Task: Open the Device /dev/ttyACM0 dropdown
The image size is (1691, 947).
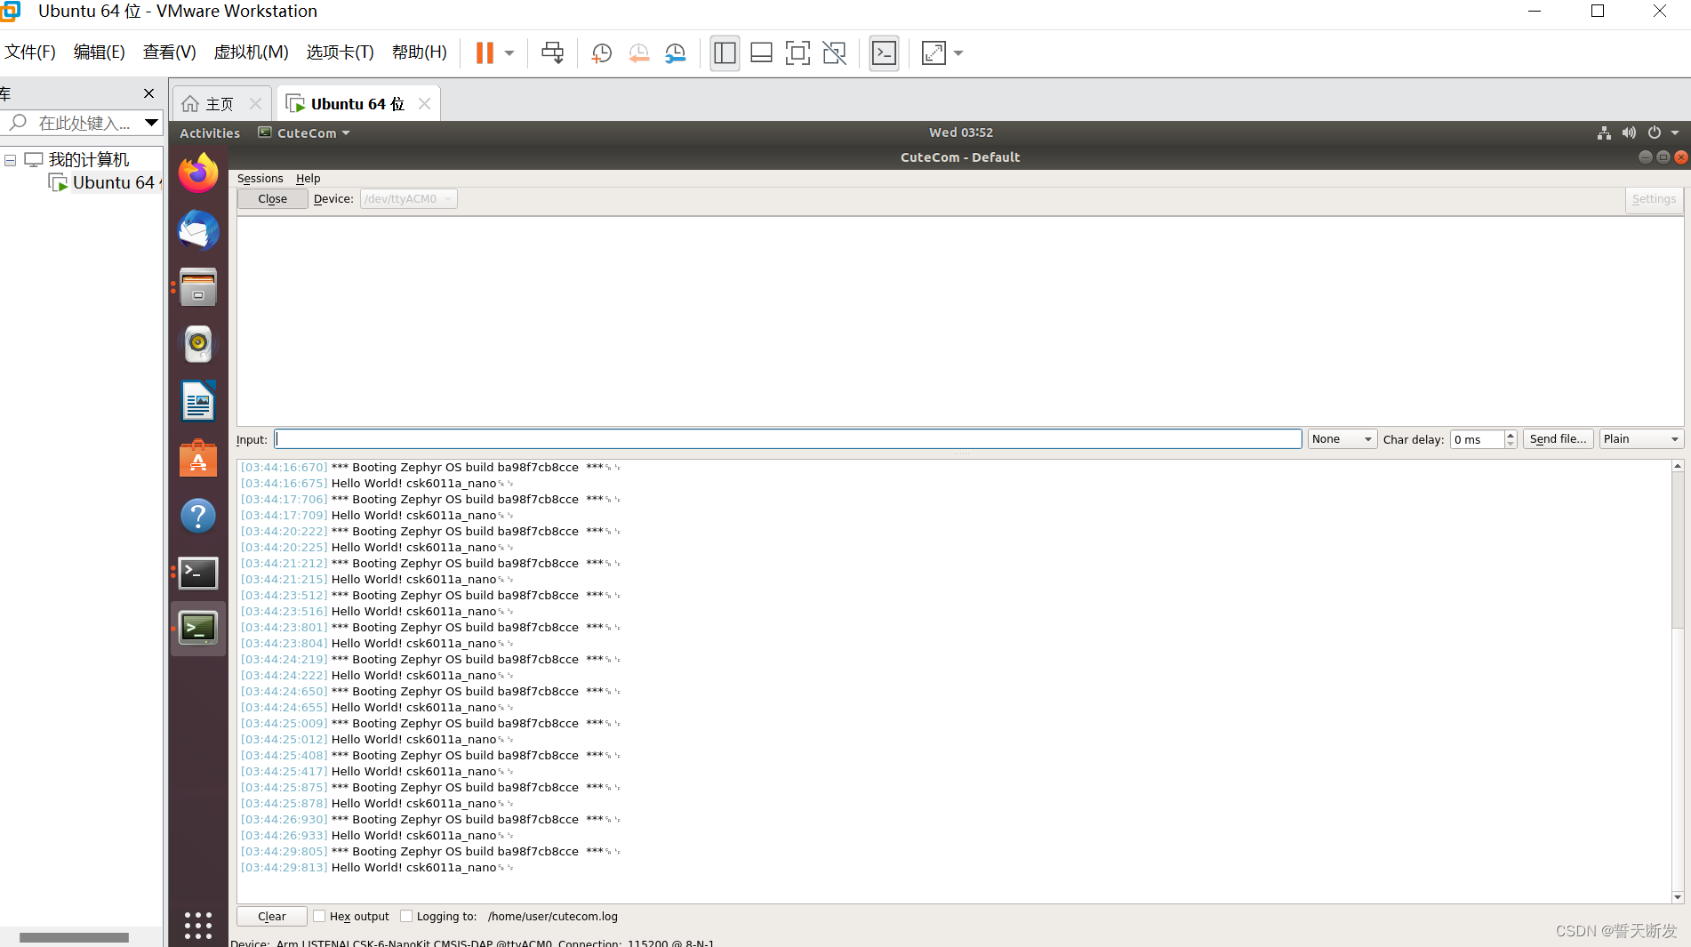Action: click(409, 199)
